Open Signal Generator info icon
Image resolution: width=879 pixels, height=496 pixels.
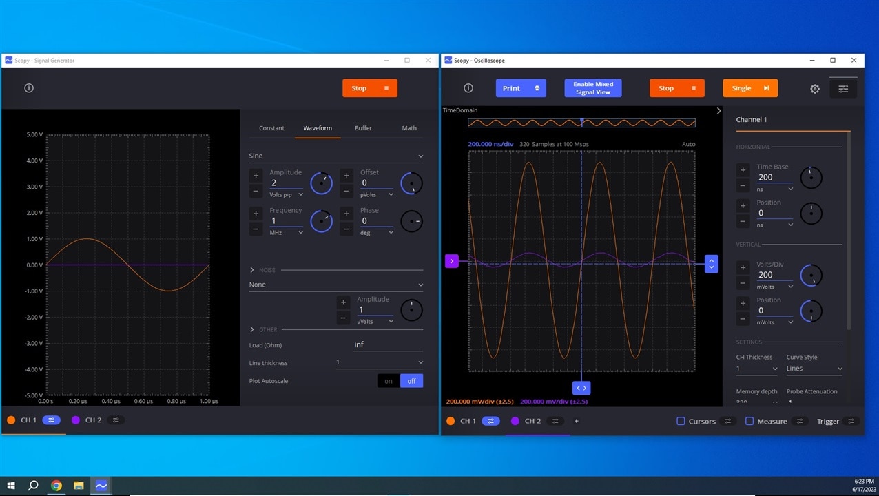tap(29, 88)
